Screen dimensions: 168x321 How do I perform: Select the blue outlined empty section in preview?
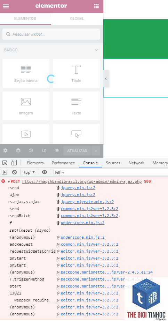[136, 78]
